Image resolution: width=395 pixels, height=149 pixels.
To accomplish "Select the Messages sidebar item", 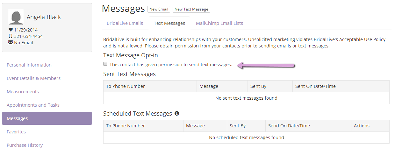I will coord(47,118).
